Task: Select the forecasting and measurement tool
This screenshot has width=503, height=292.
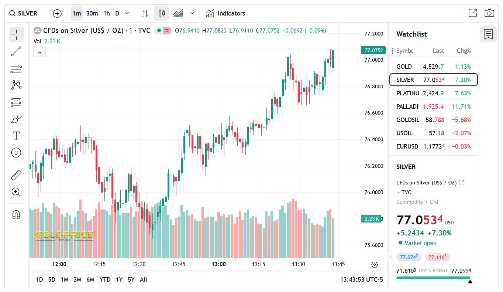Action: tap(16, 102)
